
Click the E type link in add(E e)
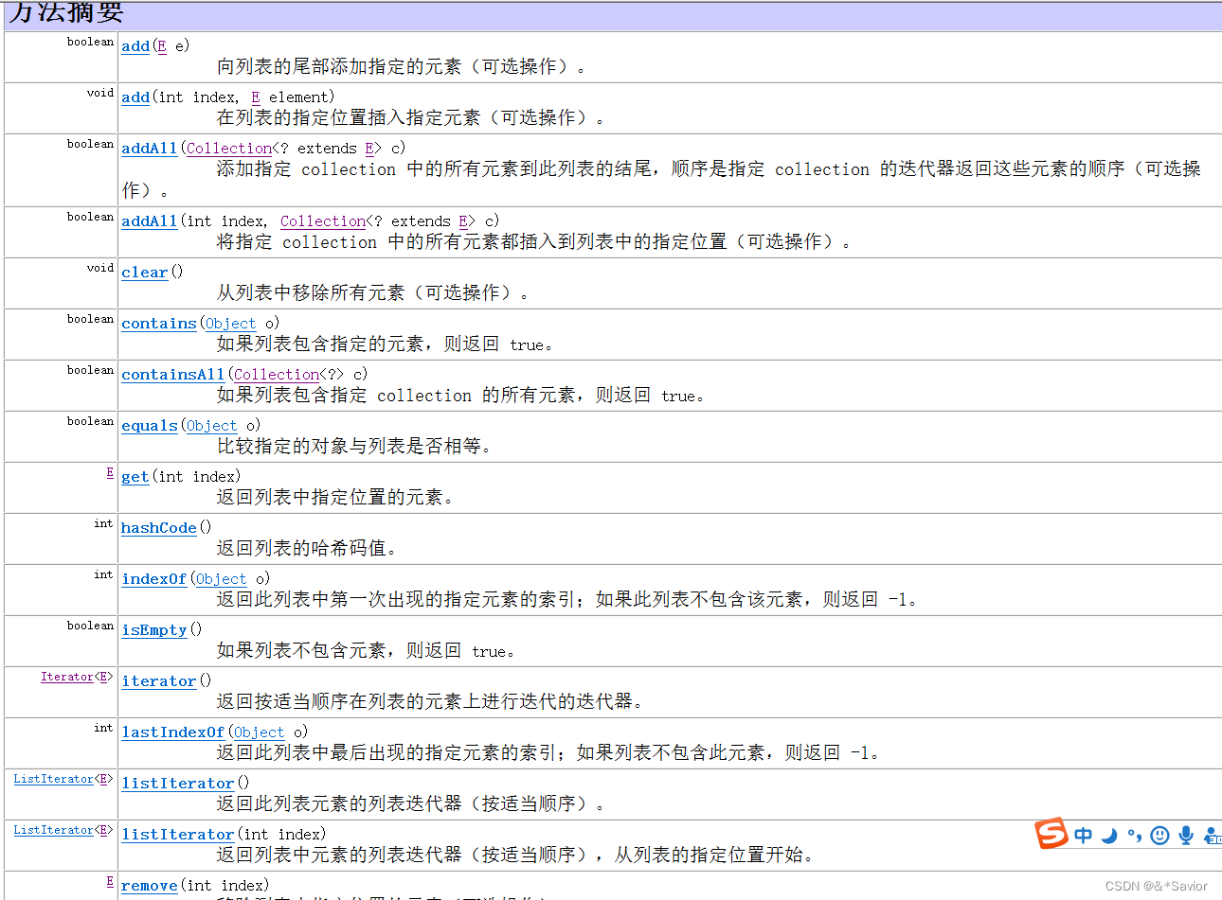pyautogui.click(x=162, y=45)
